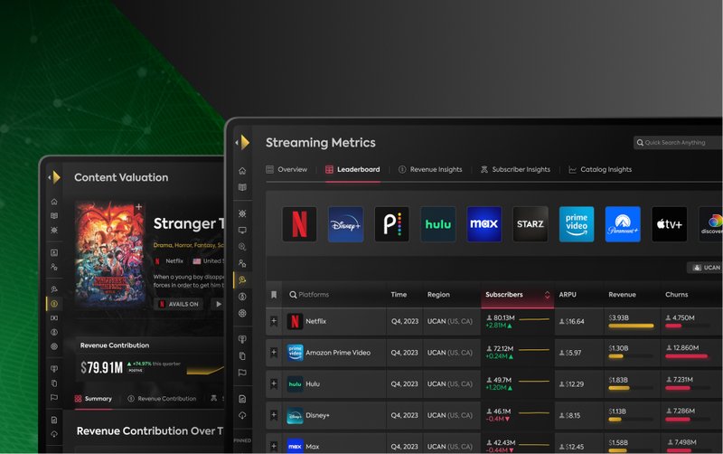Open the UCAN region selector
Screen dimensions: 723x454
[x=706, y=268]
